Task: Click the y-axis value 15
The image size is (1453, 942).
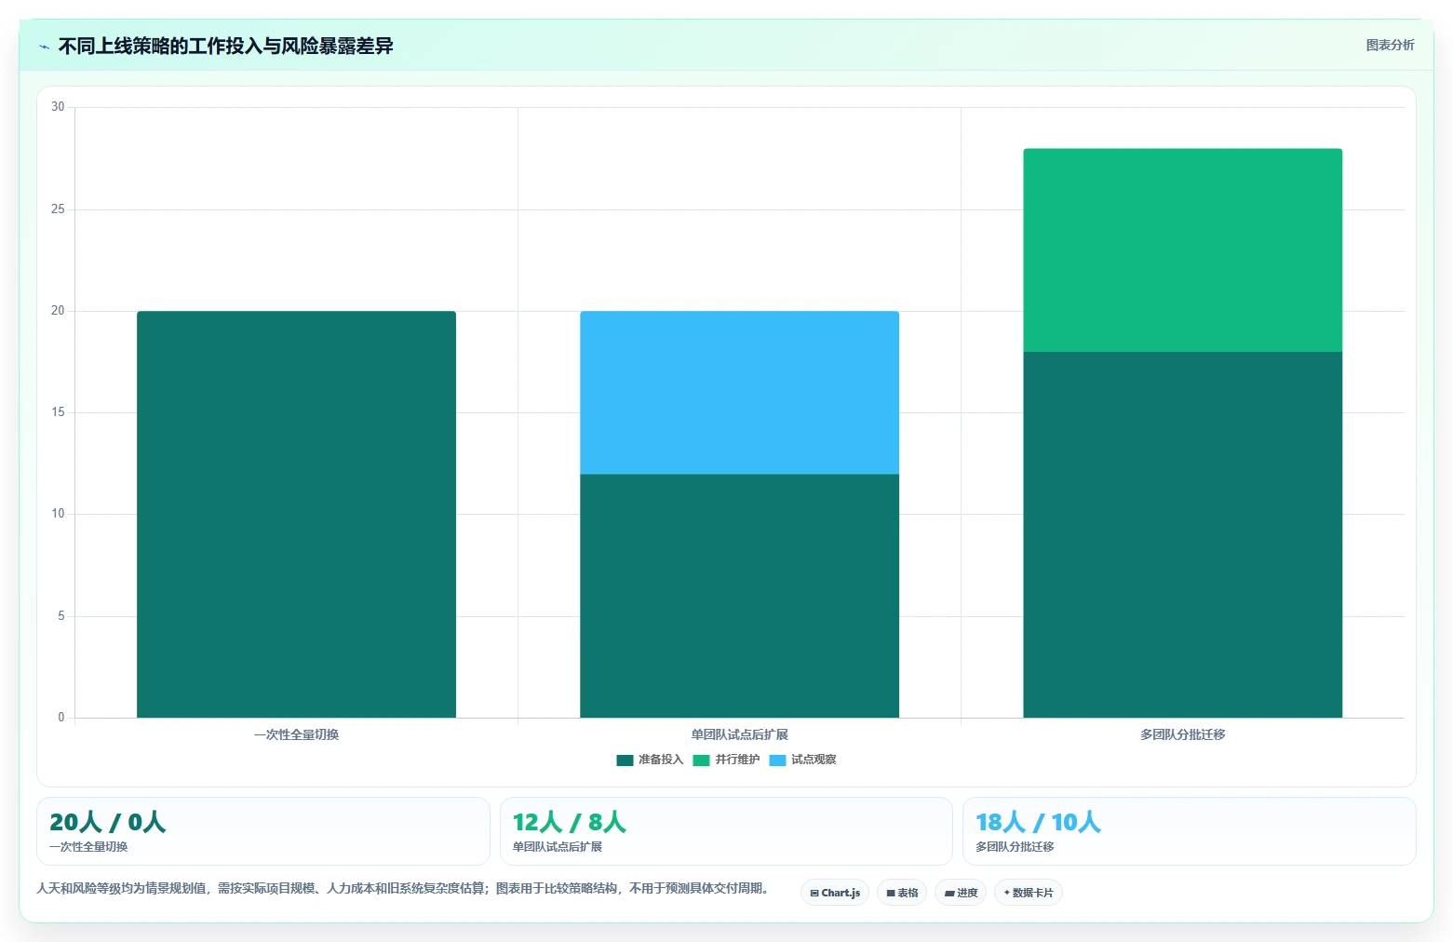Action: pos(58,412)
